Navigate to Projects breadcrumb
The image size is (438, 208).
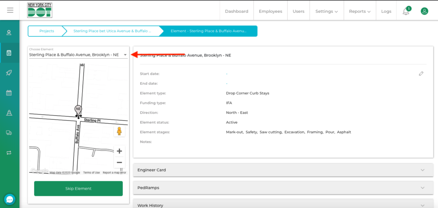[x=47, y=31]
